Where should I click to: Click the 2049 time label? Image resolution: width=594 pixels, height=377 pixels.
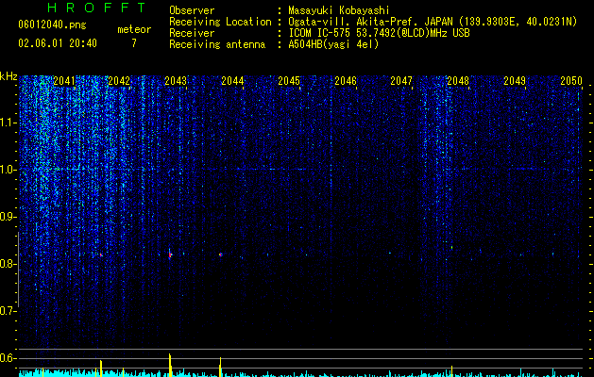[515, 81]
